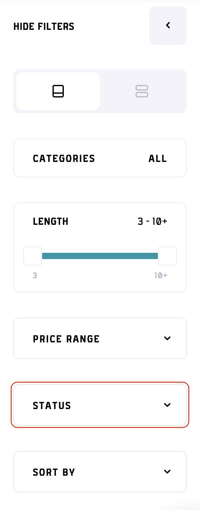Image resolution: width=200 pixels, height=510 pixels.
Task: Open the Price Range chevron icon
Action: click(167, 338)
